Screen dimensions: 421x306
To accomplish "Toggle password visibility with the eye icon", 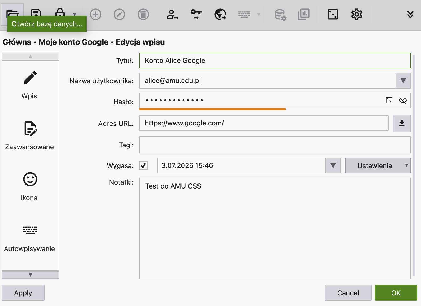I will pyautogui.click(x=403, y=100).
